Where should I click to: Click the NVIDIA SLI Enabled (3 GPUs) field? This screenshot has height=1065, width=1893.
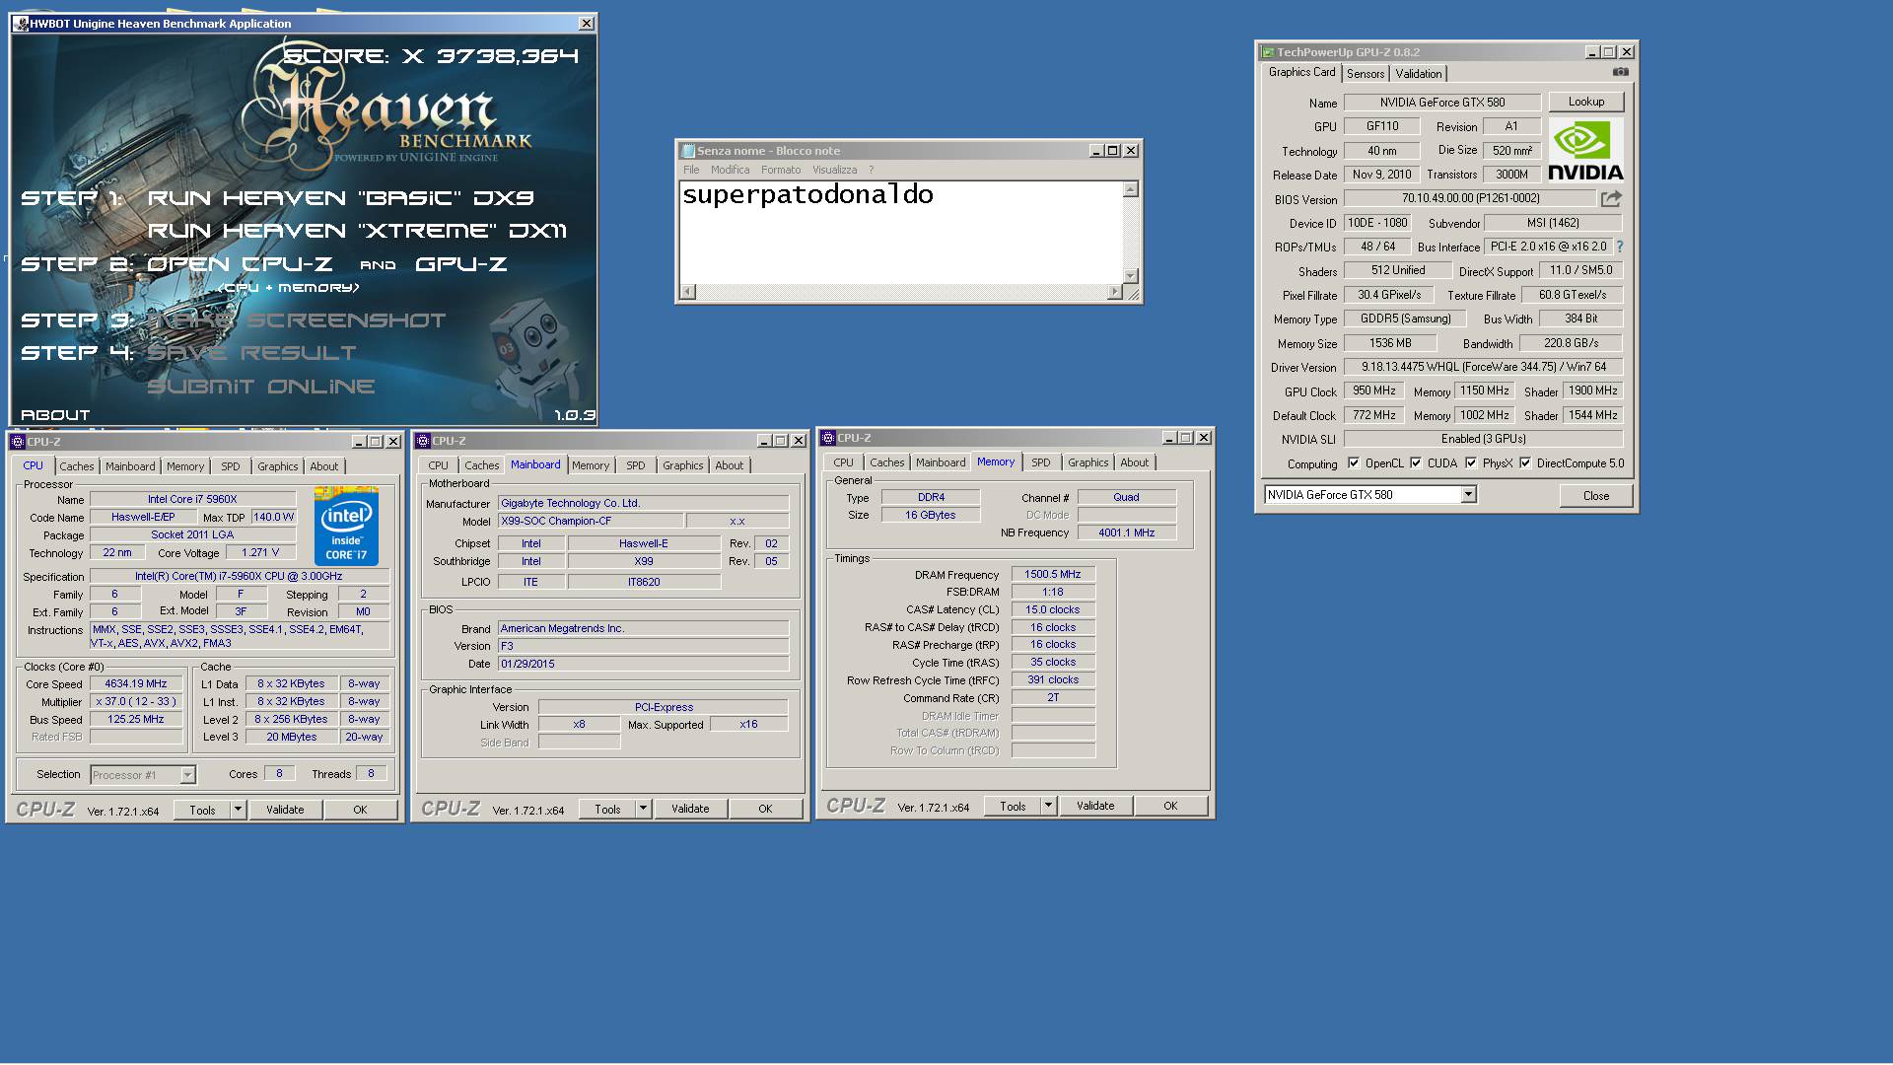1483,439
